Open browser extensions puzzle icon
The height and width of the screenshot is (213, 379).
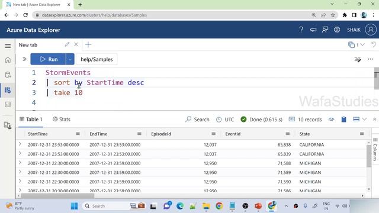click(x=345, y=15)
